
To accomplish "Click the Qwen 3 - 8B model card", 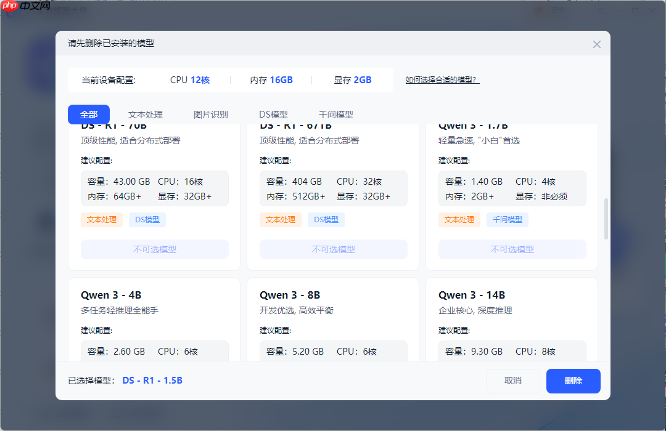I will pos(333,320).
